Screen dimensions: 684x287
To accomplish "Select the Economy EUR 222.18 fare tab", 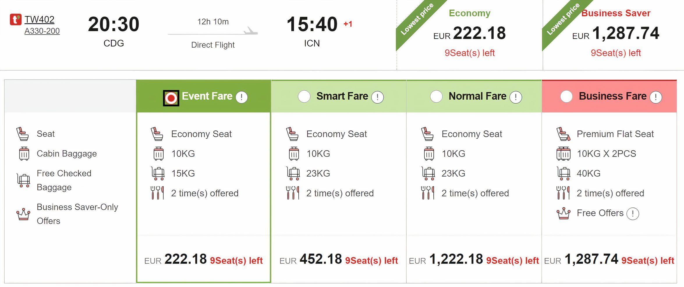I will point(469,33).
